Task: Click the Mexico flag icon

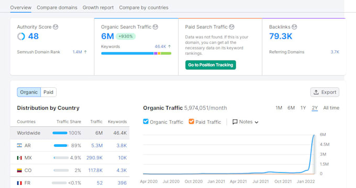Action: pos(19,158)
